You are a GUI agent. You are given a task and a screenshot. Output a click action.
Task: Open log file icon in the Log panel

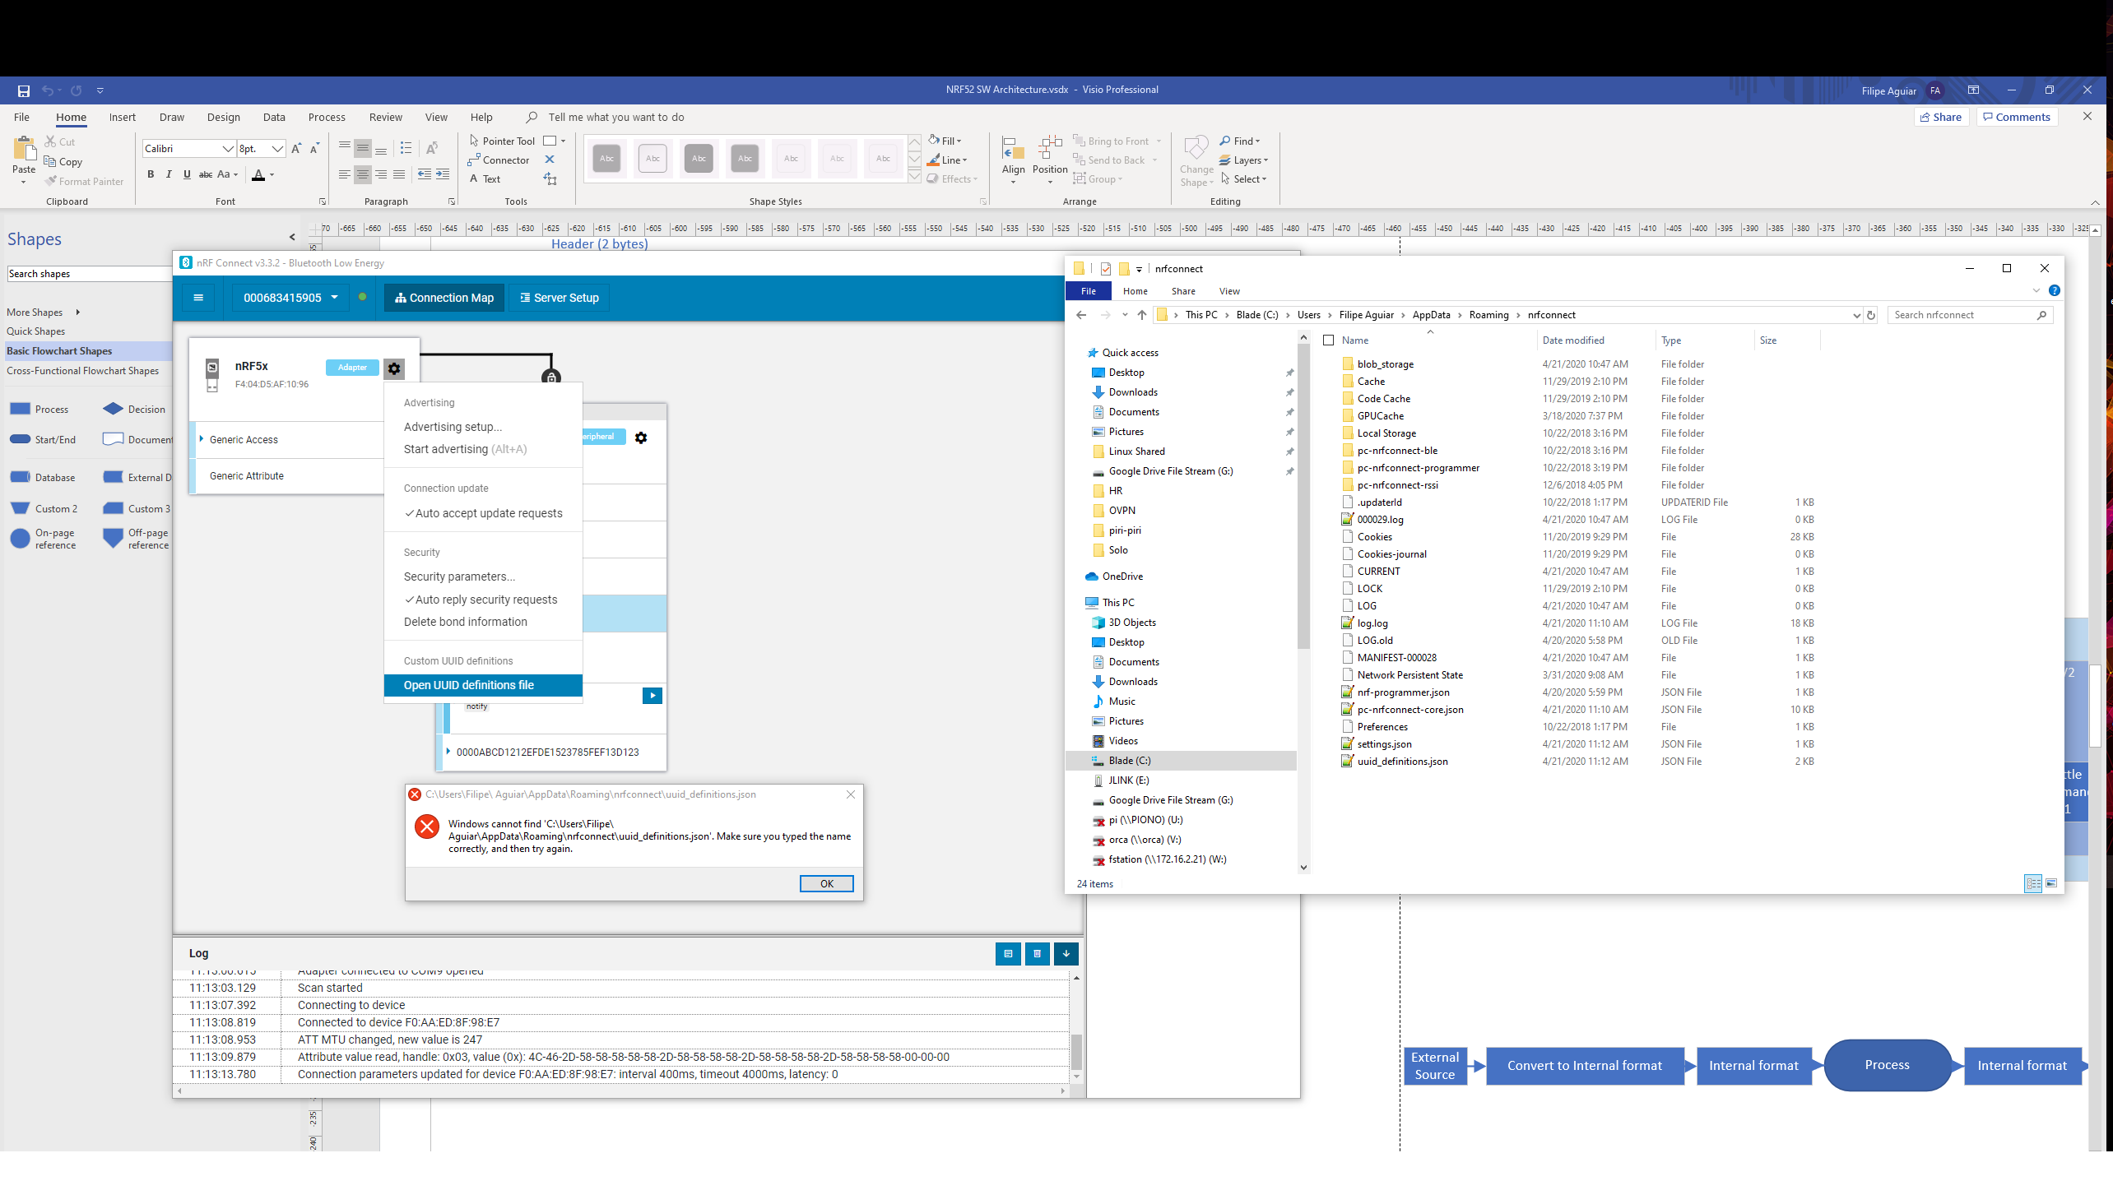[x=1008, y=953]
